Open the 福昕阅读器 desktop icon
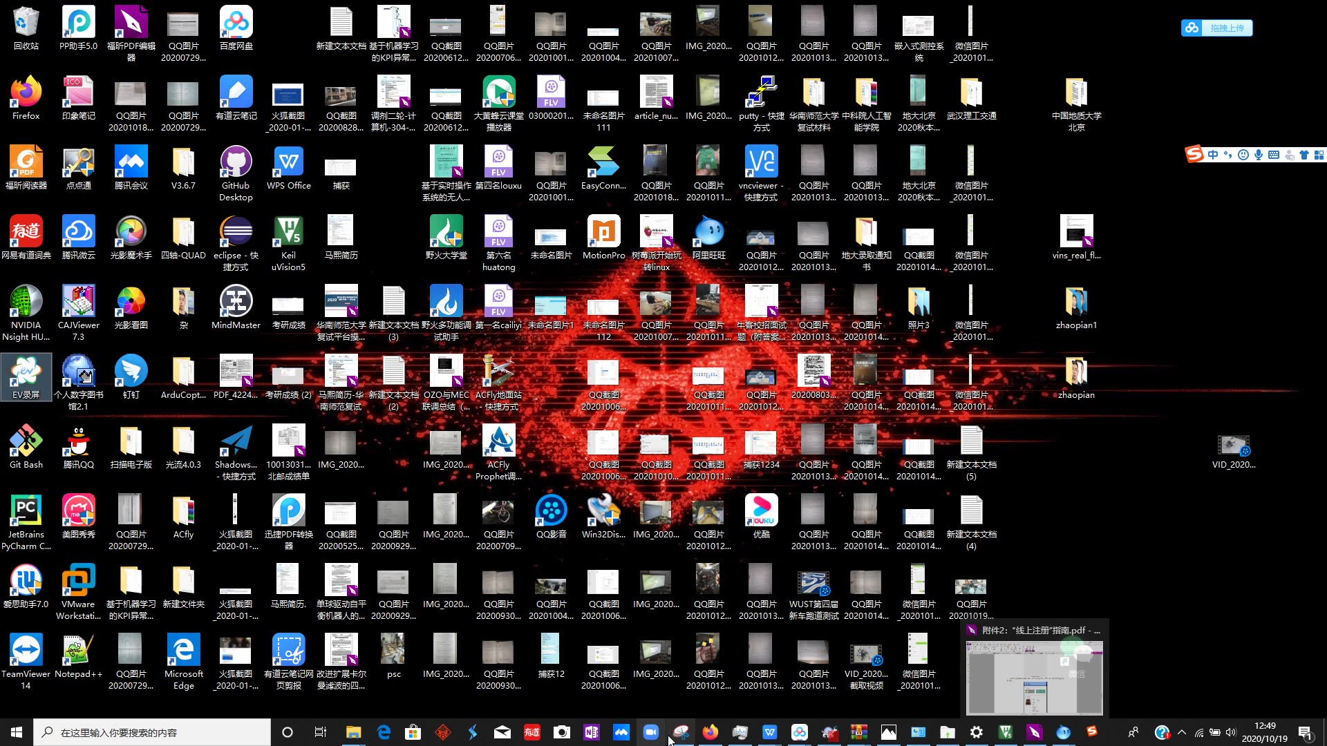Viewport: 1327px width, 746px height. click(26, 167)
